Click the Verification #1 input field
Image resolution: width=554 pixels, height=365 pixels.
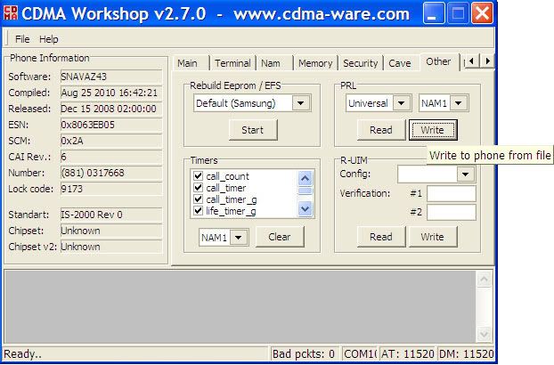click(452, 193)
